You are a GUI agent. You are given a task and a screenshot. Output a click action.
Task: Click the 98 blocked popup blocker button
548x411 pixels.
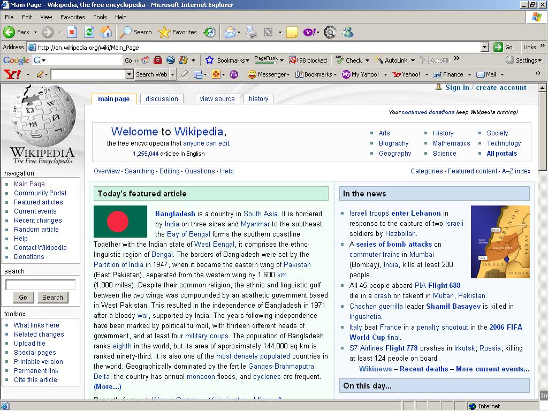click(308, 60)
